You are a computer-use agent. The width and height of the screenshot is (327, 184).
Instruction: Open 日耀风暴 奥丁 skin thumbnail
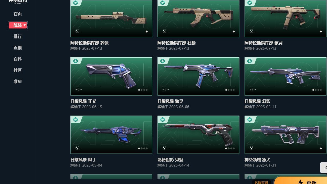point(111,135)
